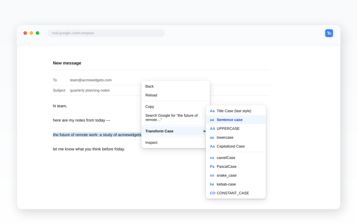Screen dimensions: 357x223
Task: Click the aa icon beside Sentence case
Action: (212, 120)
